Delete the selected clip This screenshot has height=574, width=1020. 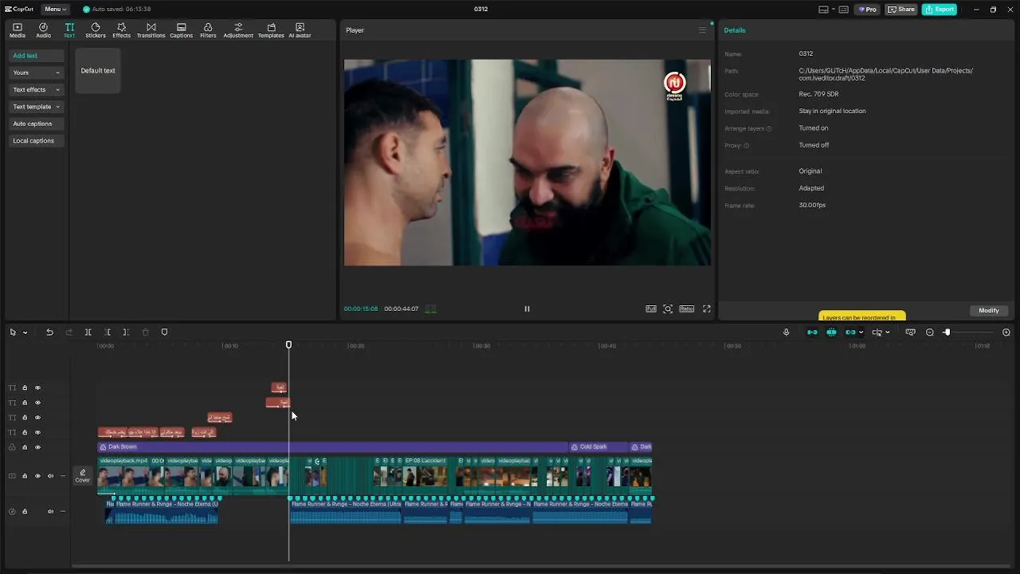tap(145, 332)
